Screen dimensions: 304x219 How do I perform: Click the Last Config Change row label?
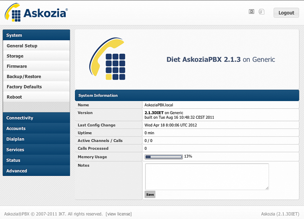point(96,125)
